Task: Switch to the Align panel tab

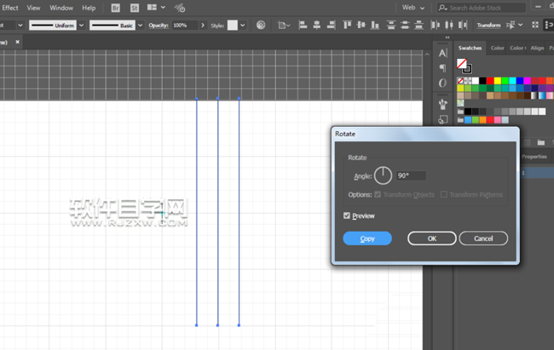Action: (537, 49)
